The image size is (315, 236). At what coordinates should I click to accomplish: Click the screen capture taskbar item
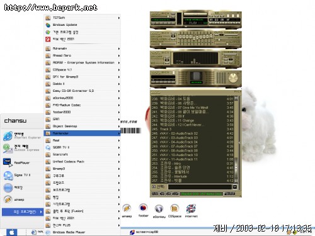coord(144,232)
